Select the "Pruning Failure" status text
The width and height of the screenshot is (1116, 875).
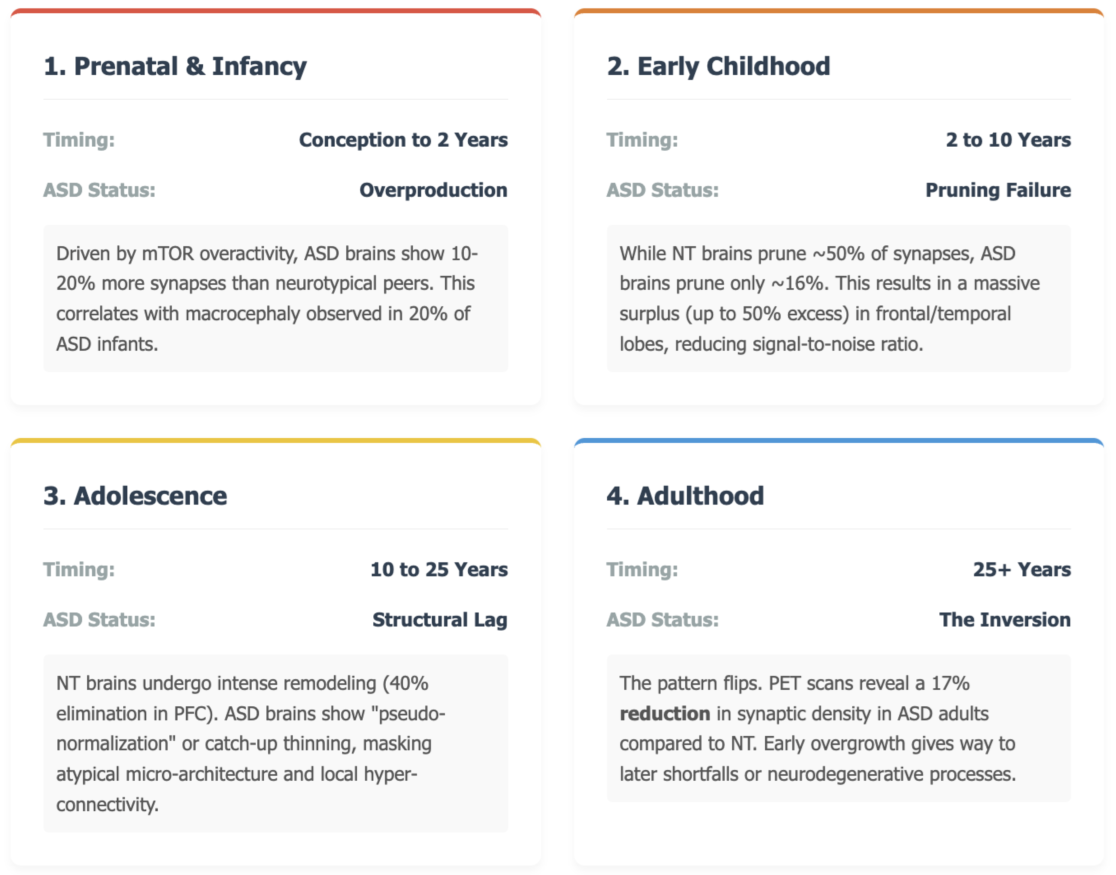click(x=998, y=190)
